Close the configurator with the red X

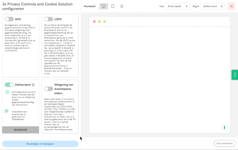click(x=231, y=6)
